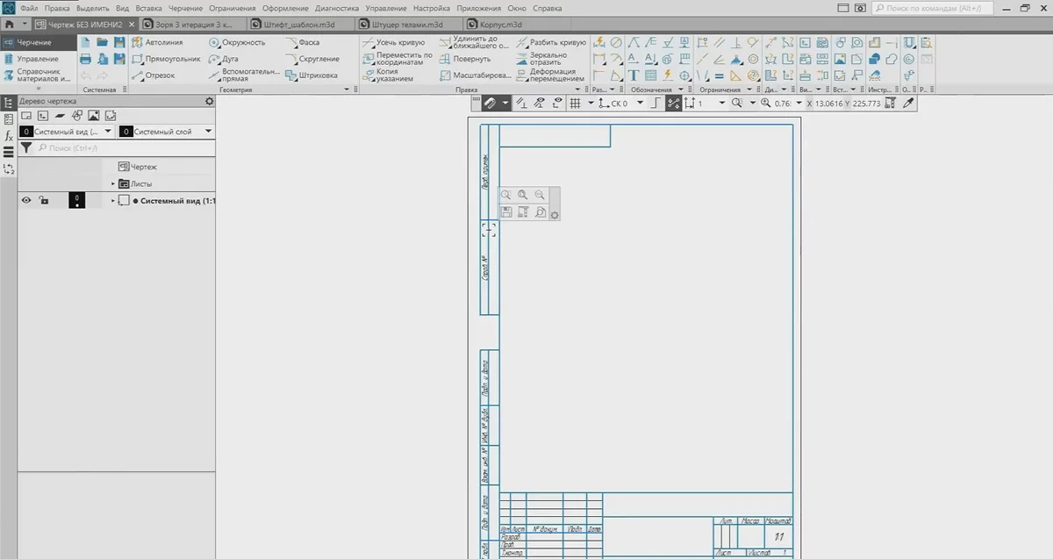Click the Усечь кривую trim tool
This screenshot has height=559, width=1053.
point(393,42)
